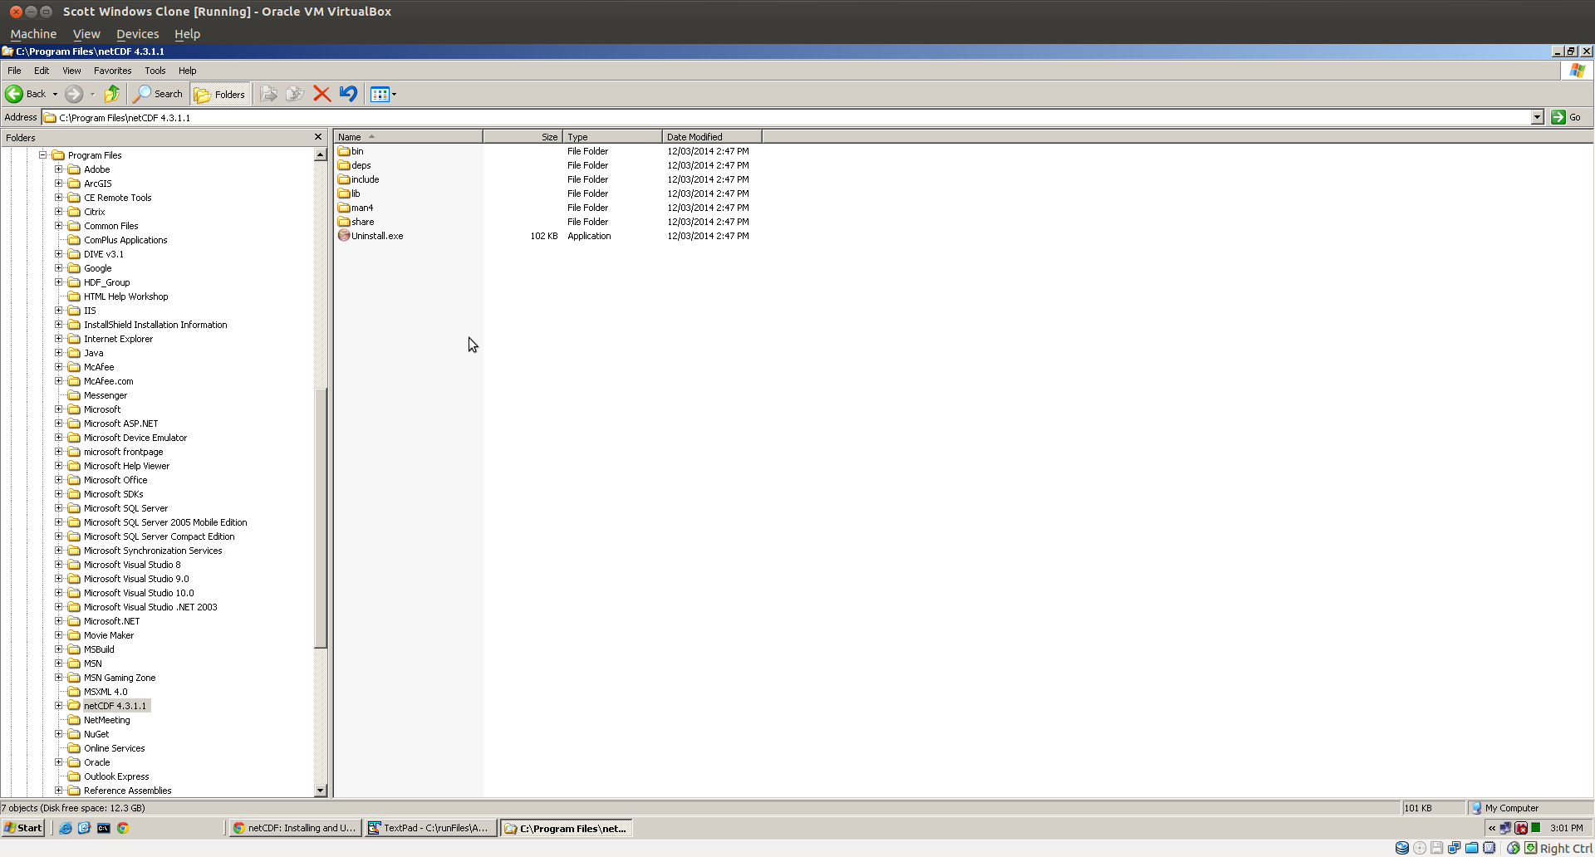Viewport: 1595px width, 857px height.
Task: Toggle the Folders pane button
Action: point(220,94)
